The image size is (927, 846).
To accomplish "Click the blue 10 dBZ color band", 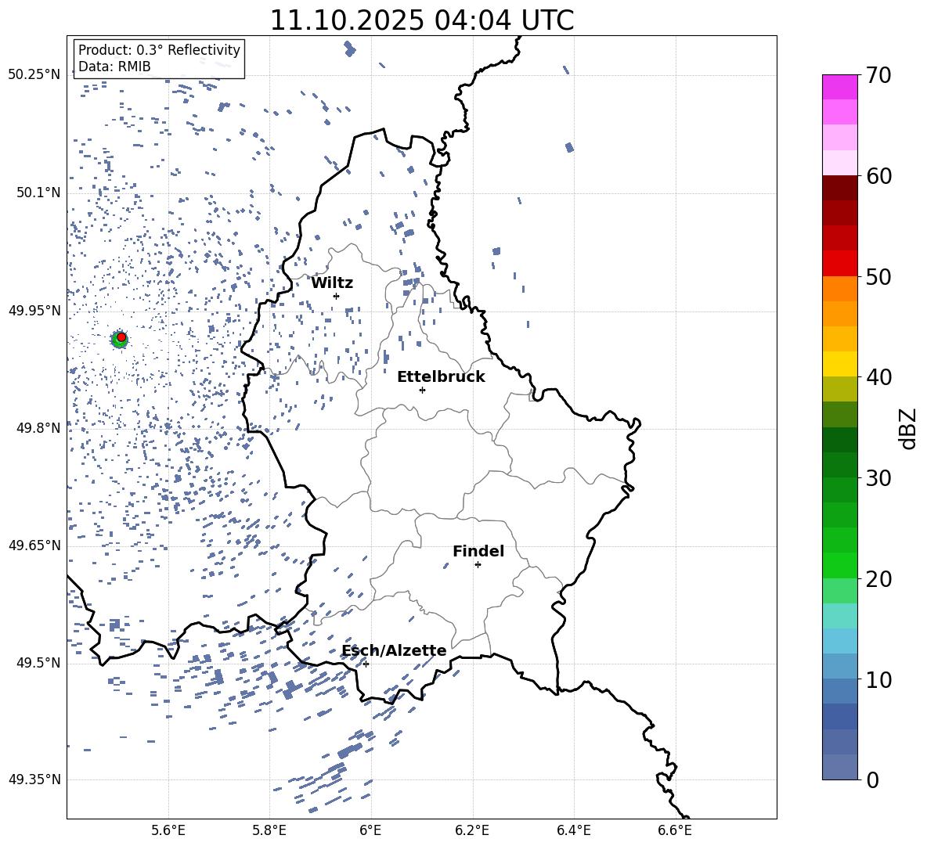I will click(840, 691).
